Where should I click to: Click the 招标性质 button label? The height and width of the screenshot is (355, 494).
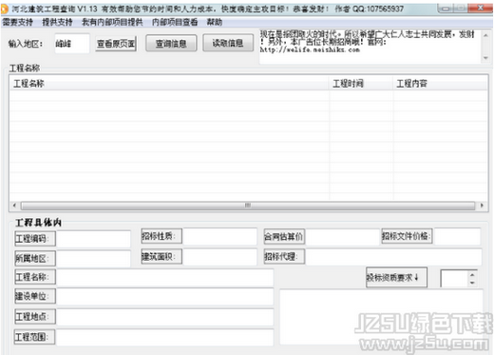(161, 236)
